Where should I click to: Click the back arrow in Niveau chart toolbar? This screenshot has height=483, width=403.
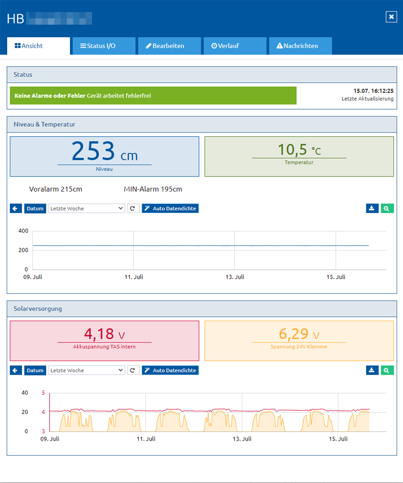click(x=16, y=209)
